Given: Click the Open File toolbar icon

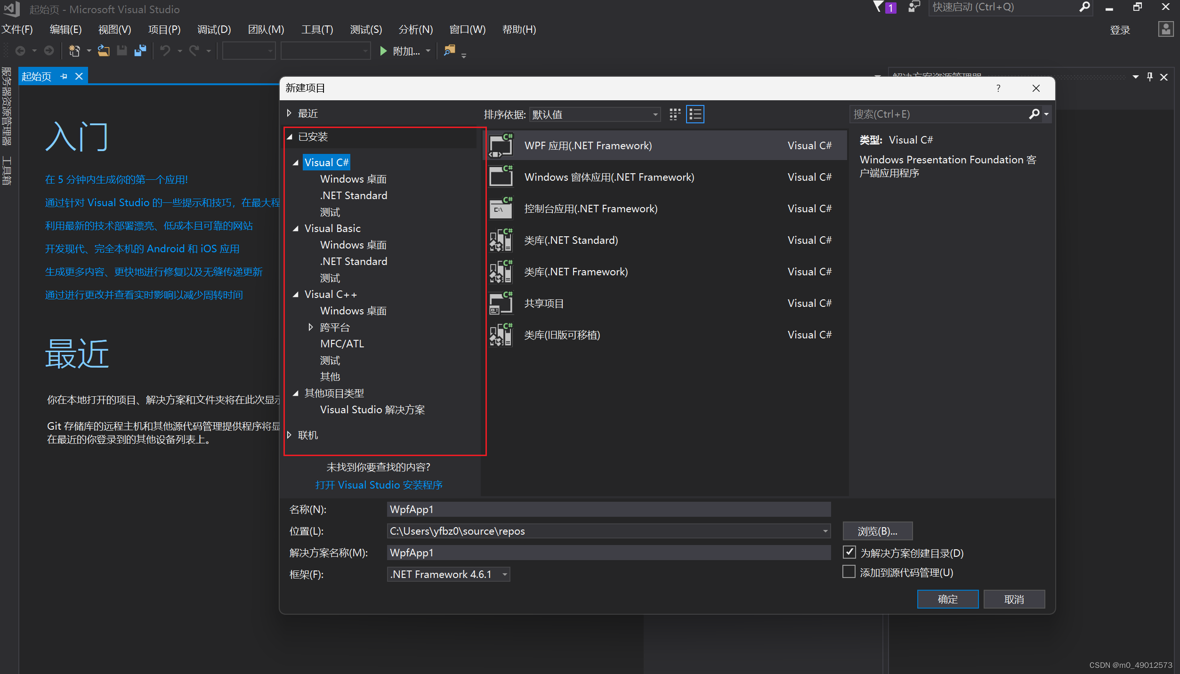Looking at the screenshot, I should coord(104,50).
